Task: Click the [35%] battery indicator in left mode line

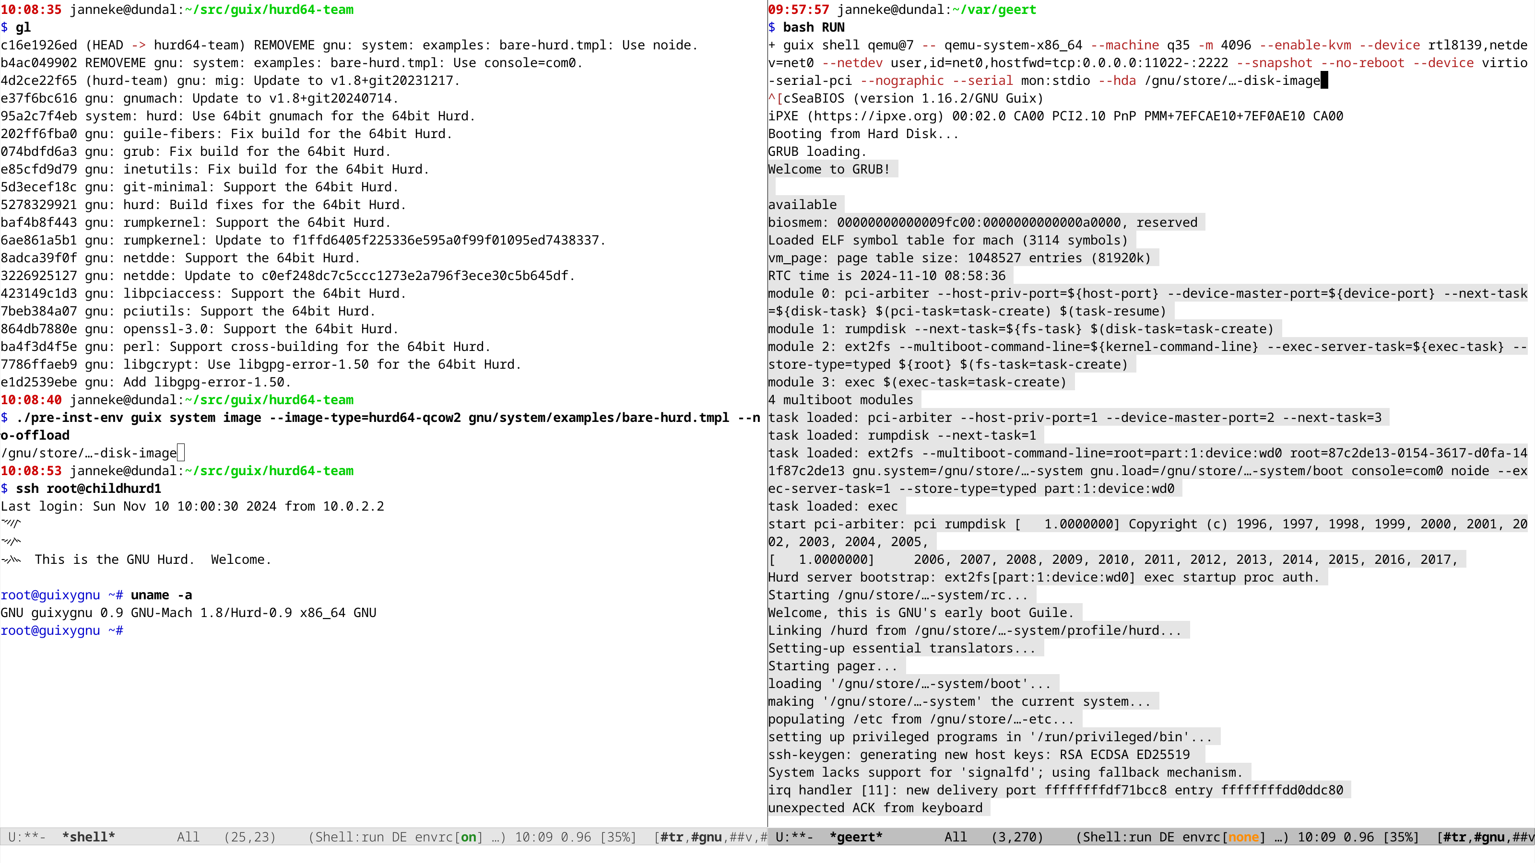Action: coord(618,837)
